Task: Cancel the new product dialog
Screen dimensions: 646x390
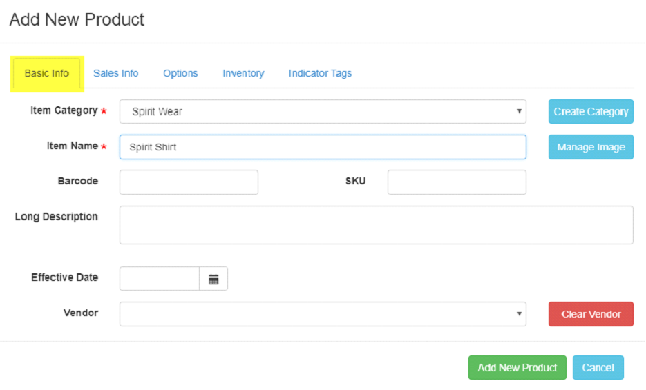Action: pos(598,368)
